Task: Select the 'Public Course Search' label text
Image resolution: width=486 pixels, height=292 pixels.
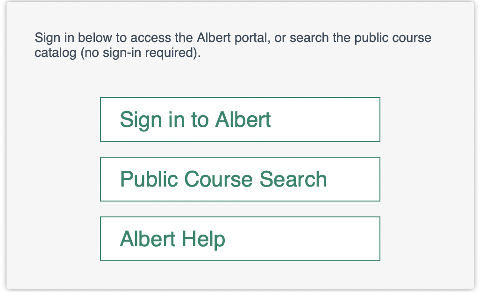Action: (x=223, y=179)
